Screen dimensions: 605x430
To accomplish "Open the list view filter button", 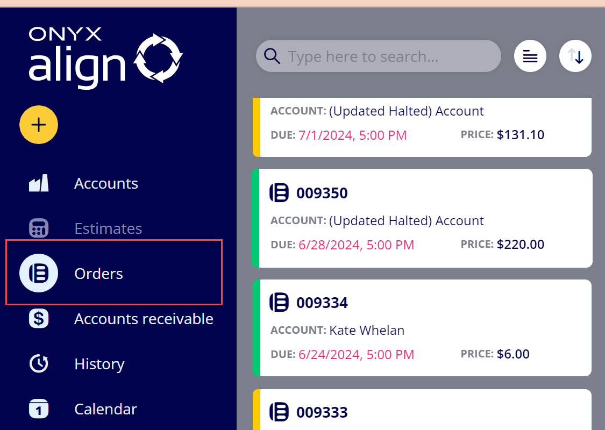I will pos(530,56).
